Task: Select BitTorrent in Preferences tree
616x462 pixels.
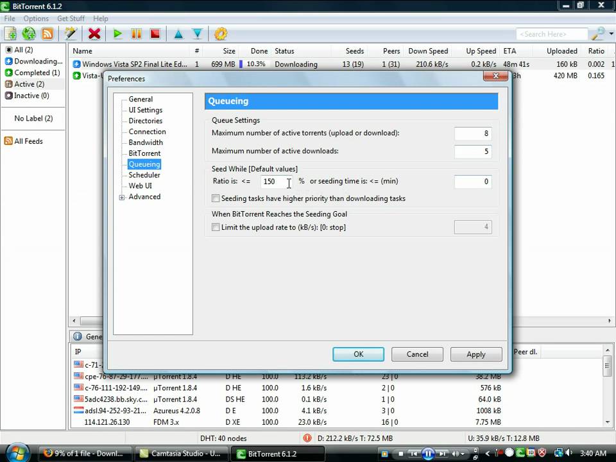Action: [144, 153]
